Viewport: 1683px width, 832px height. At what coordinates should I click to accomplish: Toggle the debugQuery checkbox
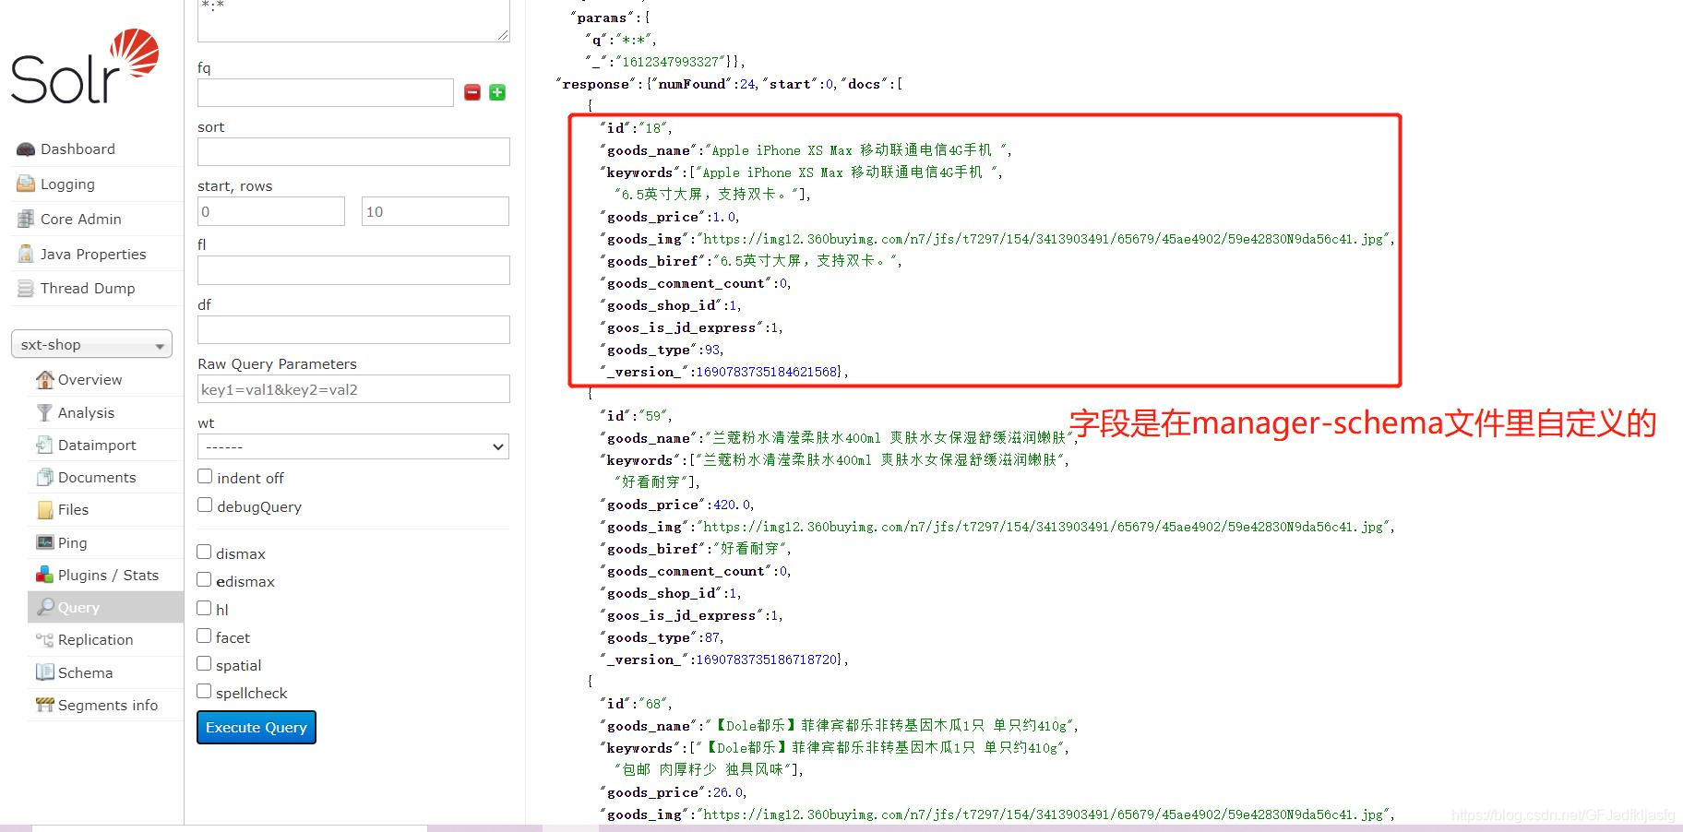(x=205, y=505)
